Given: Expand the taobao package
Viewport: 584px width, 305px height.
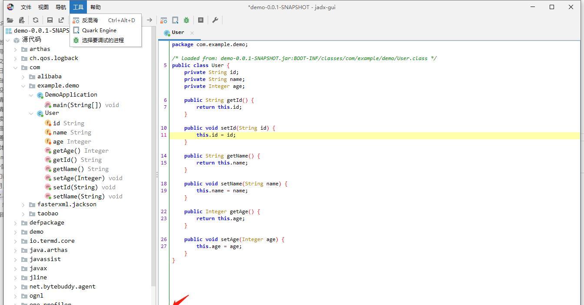Looking at the screenshot, I should click(x=23, y=214).
